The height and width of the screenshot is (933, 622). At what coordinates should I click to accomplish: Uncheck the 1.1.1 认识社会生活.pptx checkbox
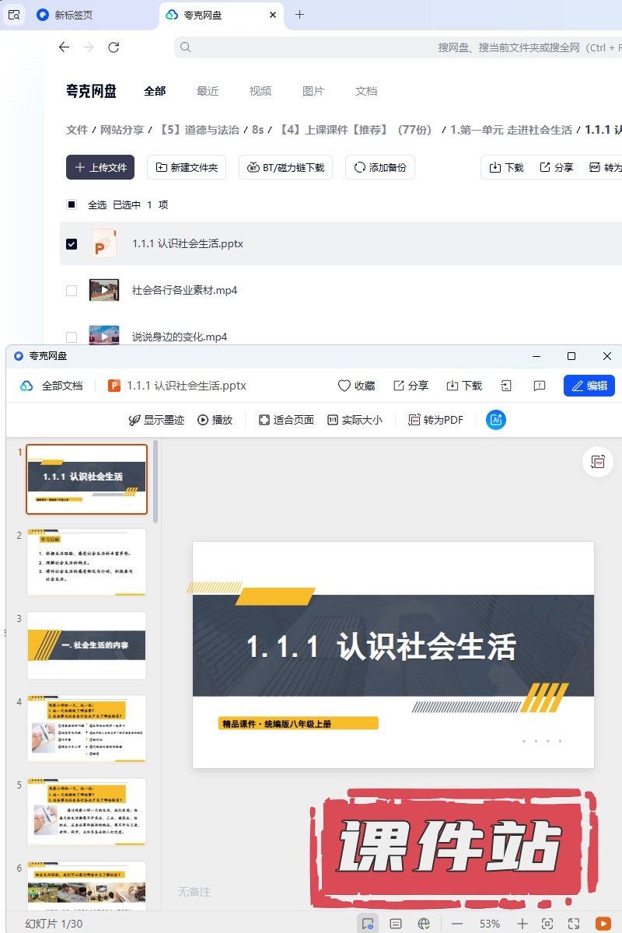pyautogui.click(x=72, y=244)
